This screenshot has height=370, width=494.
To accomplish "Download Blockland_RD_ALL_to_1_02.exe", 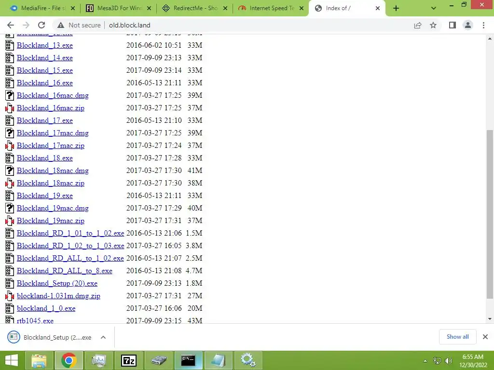I will 70,258.
